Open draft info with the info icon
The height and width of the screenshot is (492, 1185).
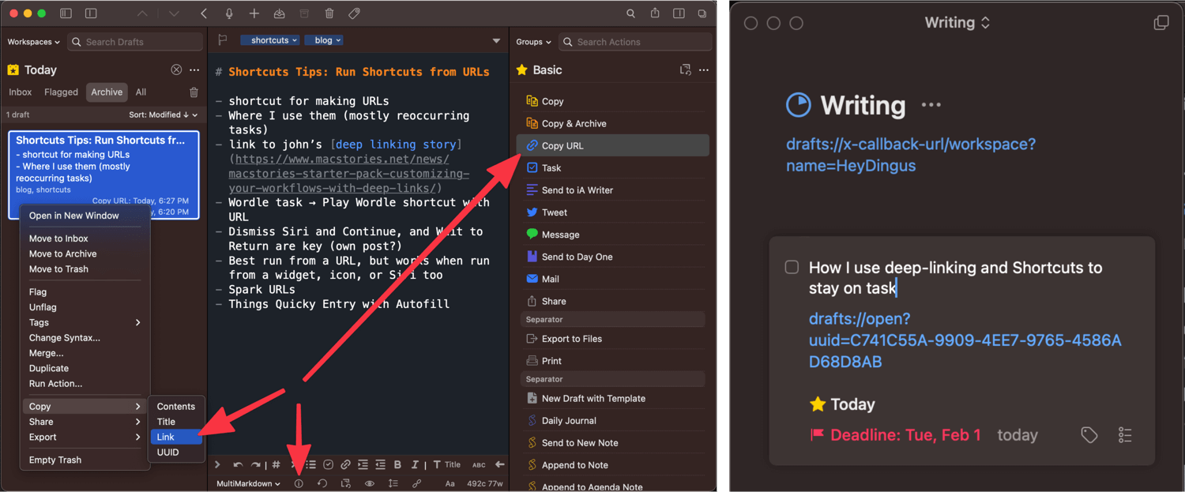299,483
